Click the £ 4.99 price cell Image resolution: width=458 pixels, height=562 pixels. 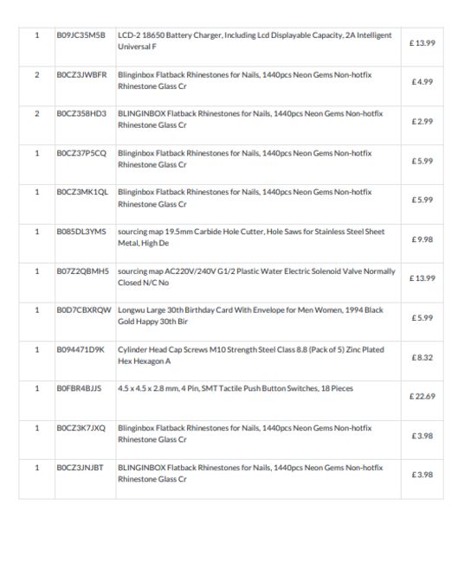pyautogui.click(x=423, y=82)
